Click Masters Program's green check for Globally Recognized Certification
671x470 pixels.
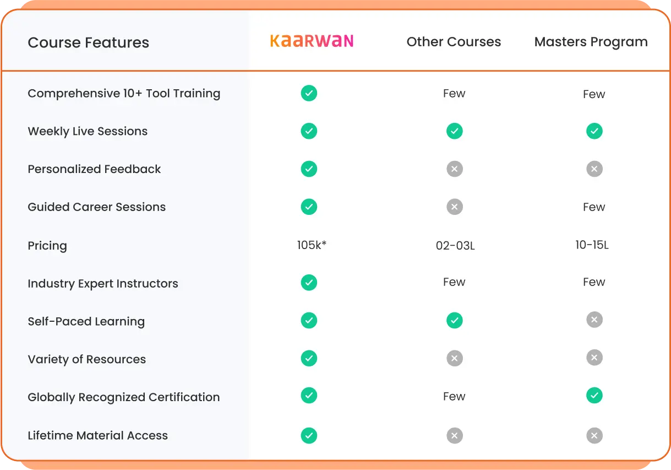(x=594, y=396)
